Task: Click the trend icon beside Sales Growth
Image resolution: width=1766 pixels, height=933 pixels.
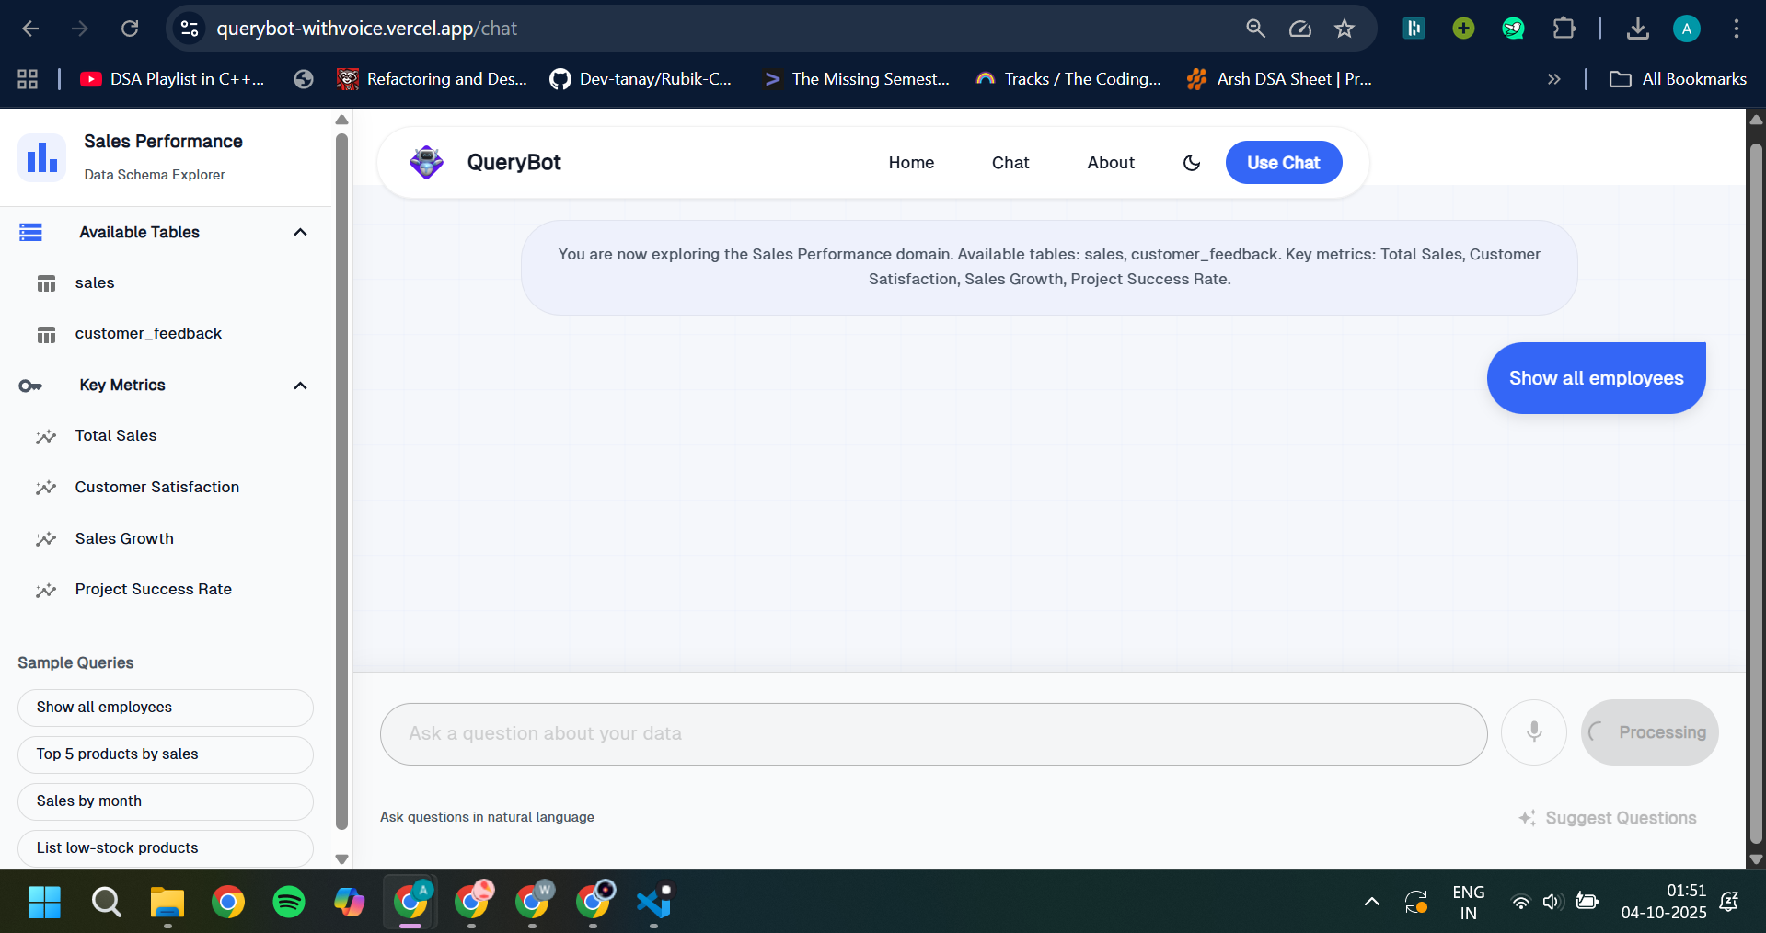Action: tap(46, 539)
